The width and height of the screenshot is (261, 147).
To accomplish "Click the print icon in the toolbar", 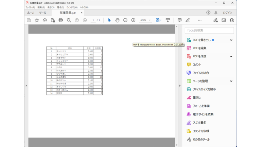I will click(x=61, y=20).
